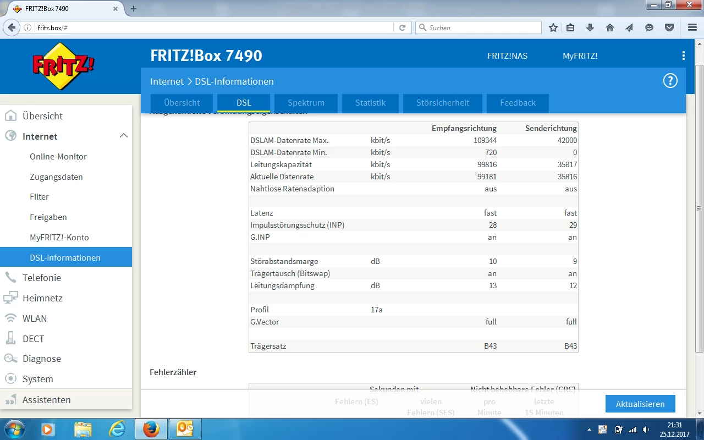Open the FRITZ!Box three-dot menu
The height and width of the screenshot is (440, 704).
click(684, 56)
